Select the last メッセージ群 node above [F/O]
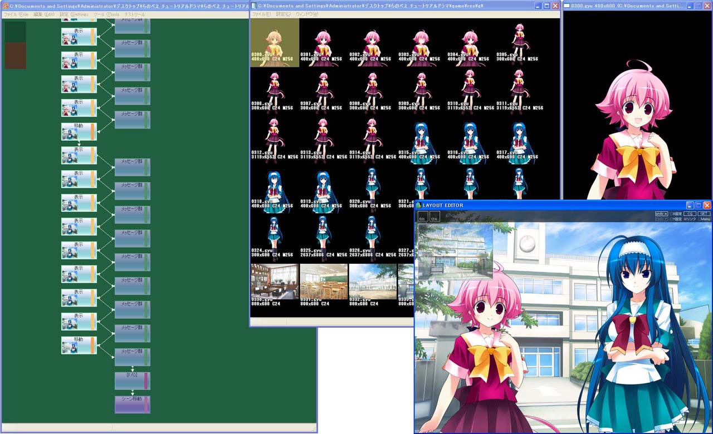Image resolution: width=713 pixels, height=434 pixels. (133, 357)
